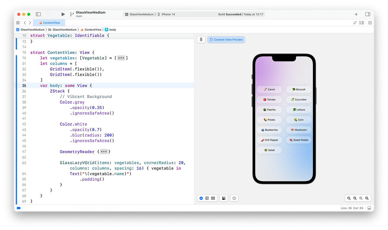Open the related items icon above the editor

[18, 23]
